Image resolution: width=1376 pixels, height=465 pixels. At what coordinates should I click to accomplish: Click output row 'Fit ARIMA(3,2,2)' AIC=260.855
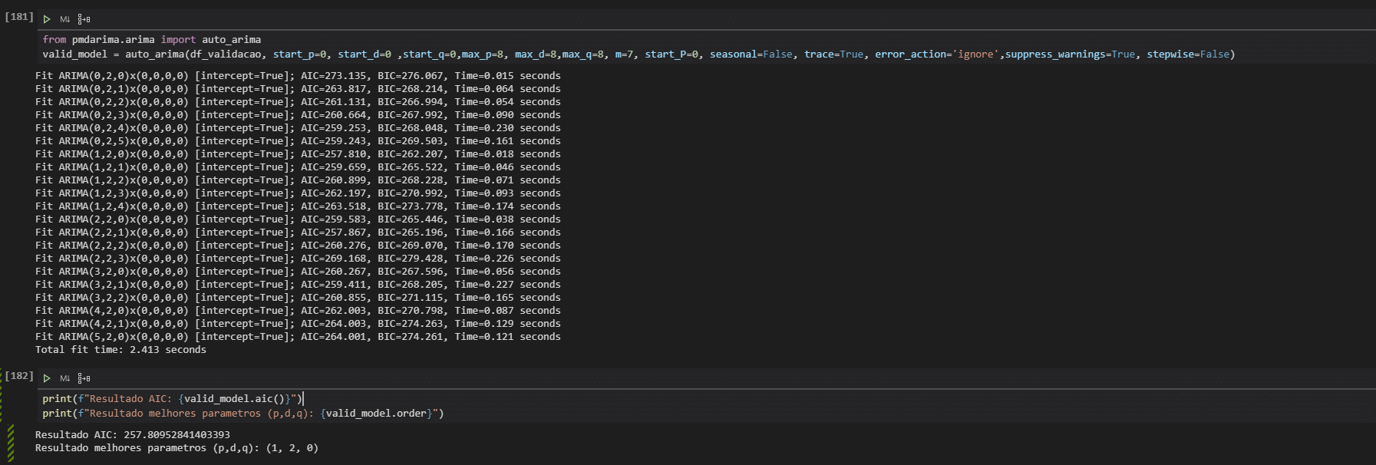pyautogui.click(x=298, y=297)
